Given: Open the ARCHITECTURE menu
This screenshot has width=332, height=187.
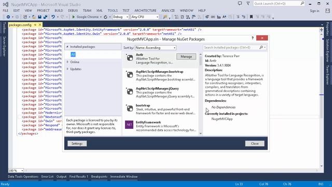Looking at the screenshot, I should point(145,10).
